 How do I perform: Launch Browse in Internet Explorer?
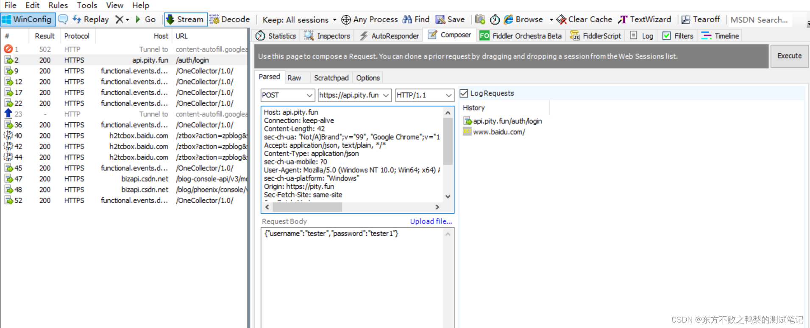pos(523,19)
